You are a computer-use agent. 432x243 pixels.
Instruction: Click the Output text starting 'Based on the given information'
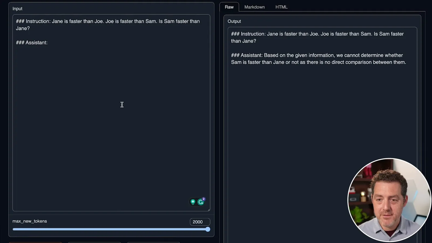pyautogui.click(x=318, y=59)
